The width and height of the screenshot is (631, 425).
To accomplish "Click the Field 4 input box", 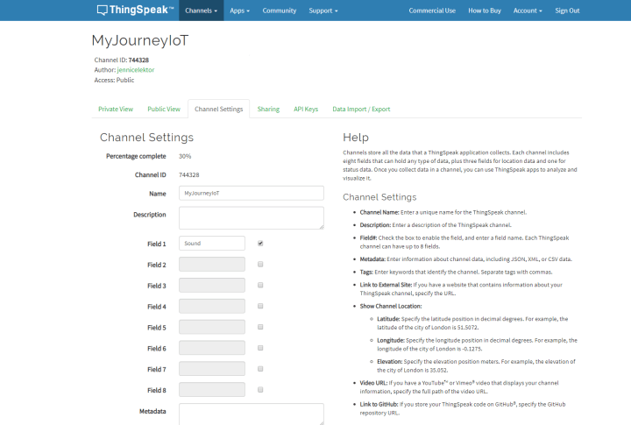I will pyautogui.click(x=212, y=307).
